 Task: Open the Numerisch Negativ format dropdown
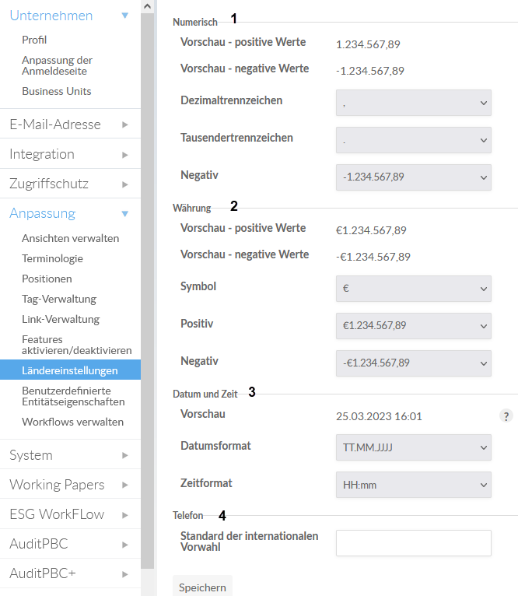(414, 177)
